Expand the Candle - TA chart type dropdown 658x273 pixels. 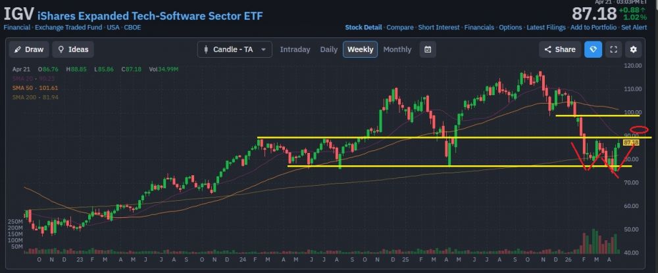(235, 49)
